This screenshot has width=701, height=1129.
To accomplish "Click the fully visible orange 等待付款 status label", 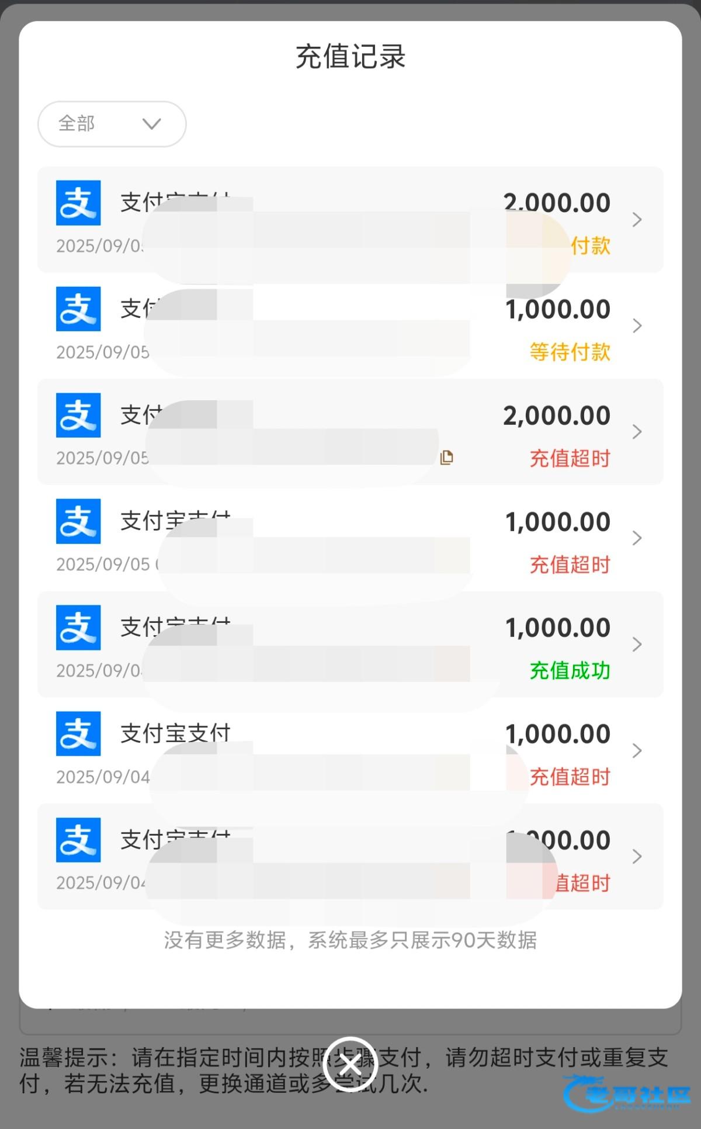I will 570,352.
